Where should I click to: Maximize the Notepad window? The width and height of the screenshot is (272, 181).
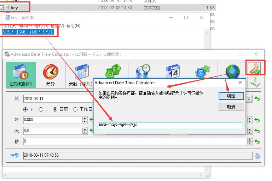[x=186, y=18]
